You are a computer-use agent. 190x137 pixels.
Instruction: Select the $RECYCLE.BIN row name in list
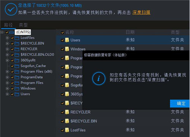coord(84,121)
